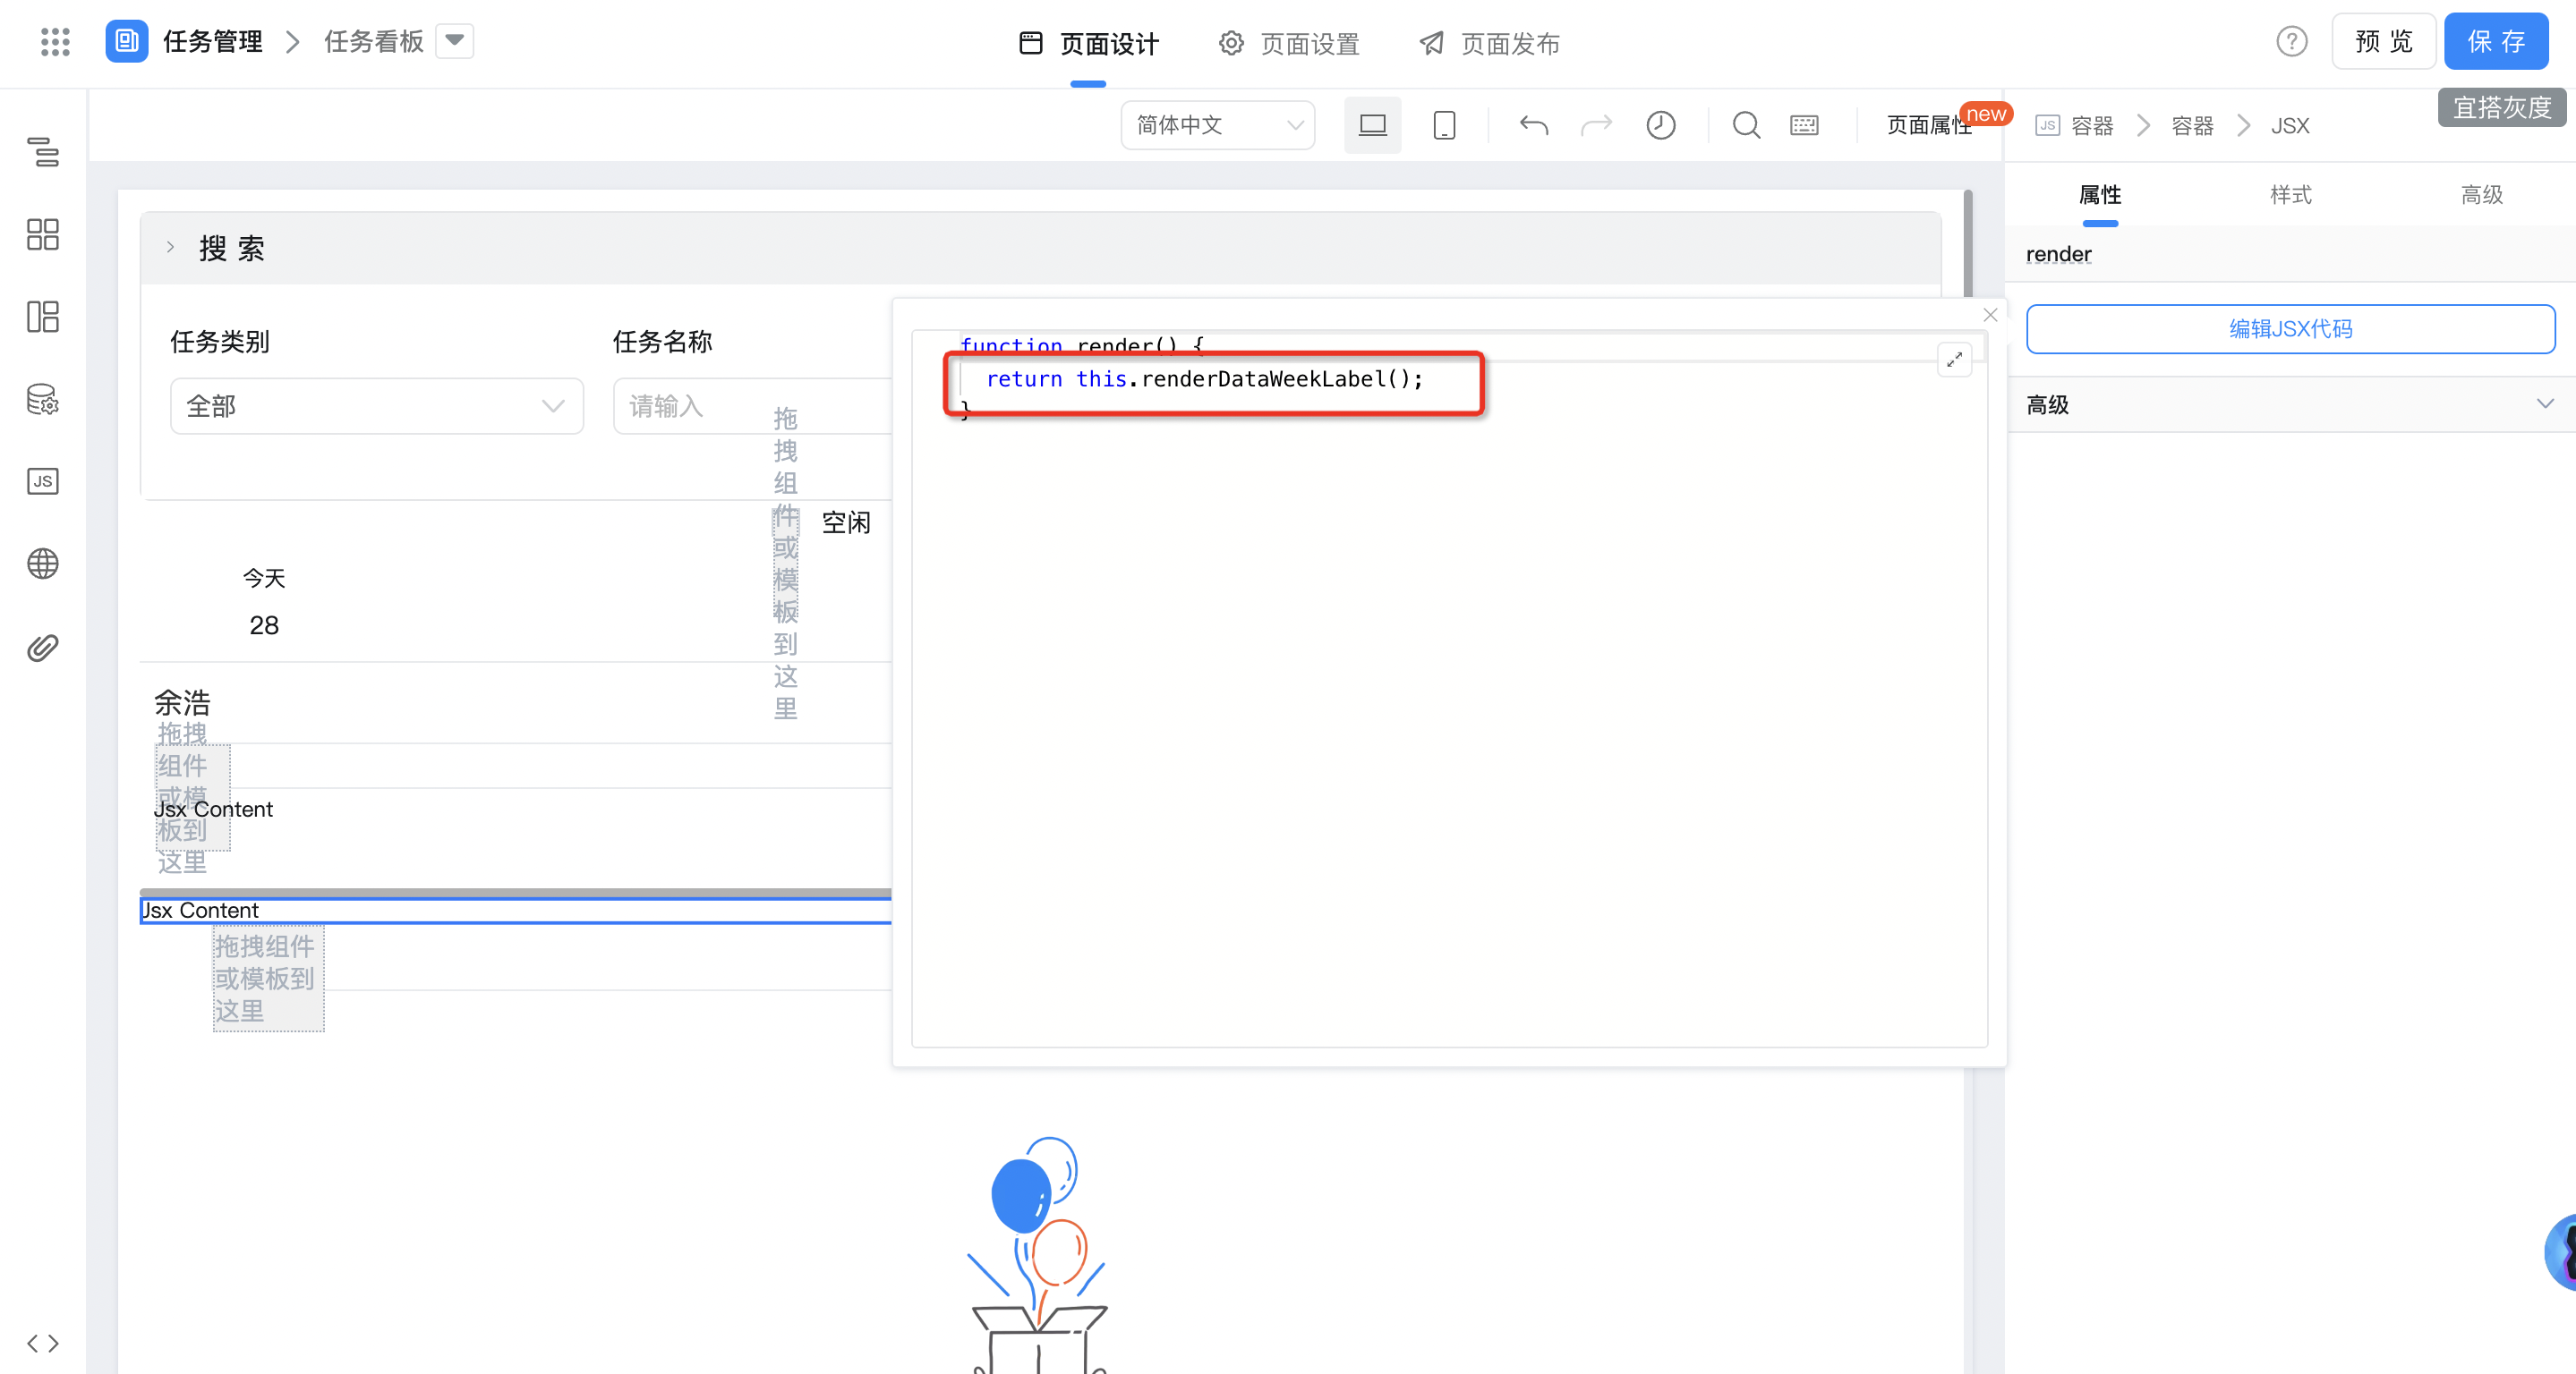Select the highlighted Jsx Content component

[x=515, y=911]
